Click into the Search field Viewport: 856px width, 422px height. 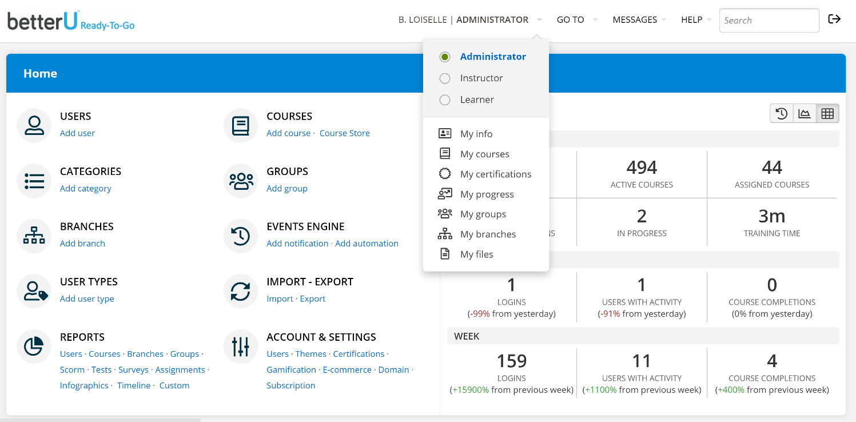click(769, 21)
